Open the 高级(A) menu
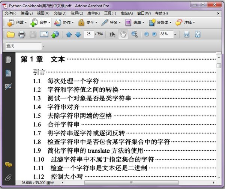Image resolution: width=225 pixels, height=189 pixels. point(127,13)
